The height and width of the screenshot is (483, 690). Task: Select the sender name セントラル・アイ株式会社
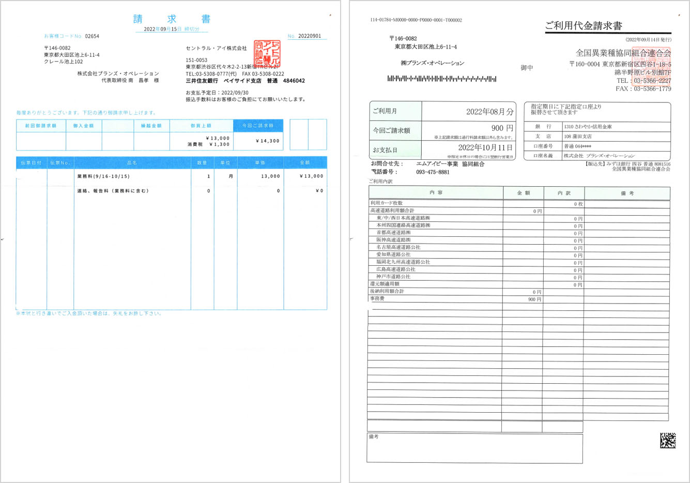coord(217,48)
